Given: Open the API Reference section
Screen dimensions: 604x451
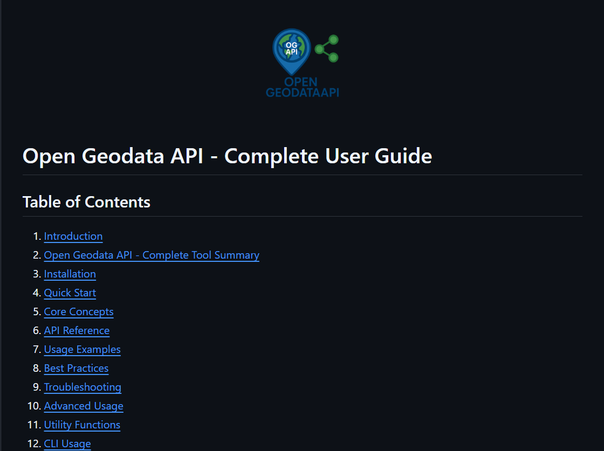Looking at the screenshot, I should click(77, 330).
